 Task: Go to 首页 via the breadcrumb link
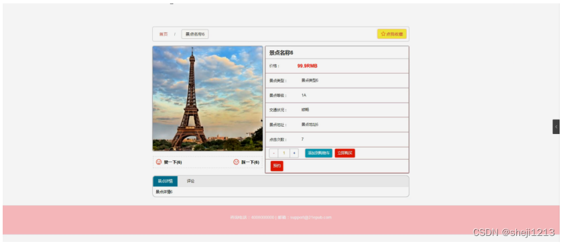coord(164,34)
